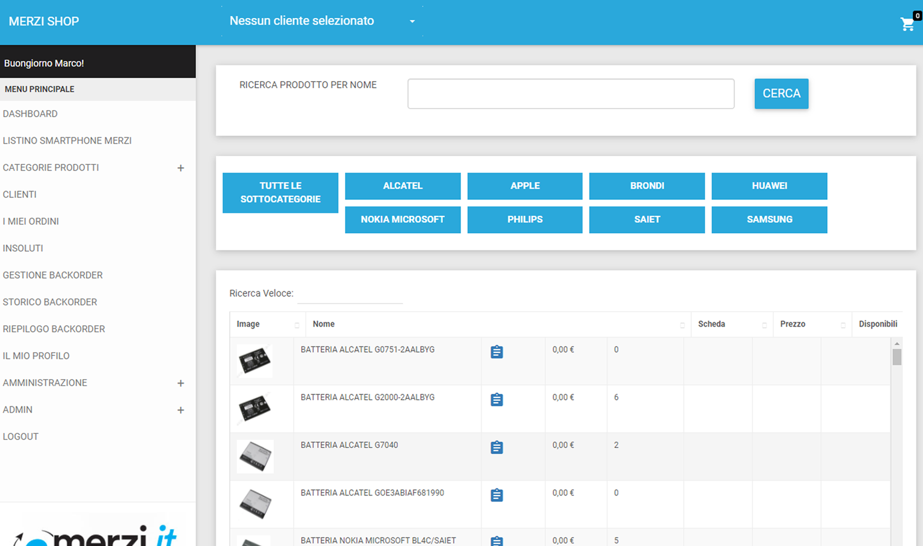The image size is (923, 546).
Task: Open thumbnail of BATTERIA ALCATEL GOE3ABIAF681990
Action: pyautogui.click(x=255, y=504)
